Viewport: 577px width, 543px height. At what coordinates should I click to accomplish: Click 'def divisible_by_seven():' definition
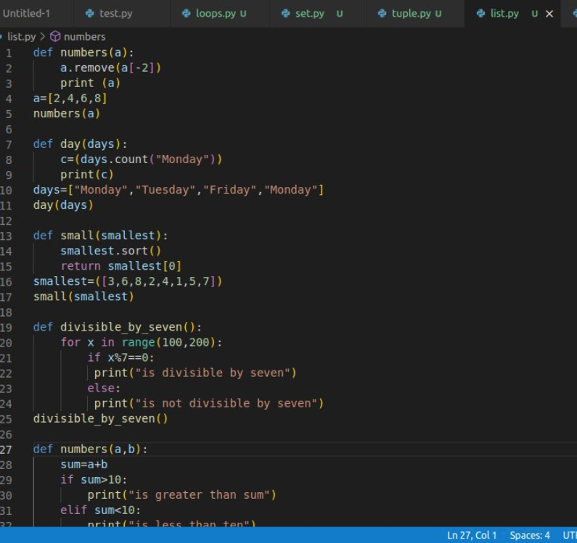coord(118,327)
